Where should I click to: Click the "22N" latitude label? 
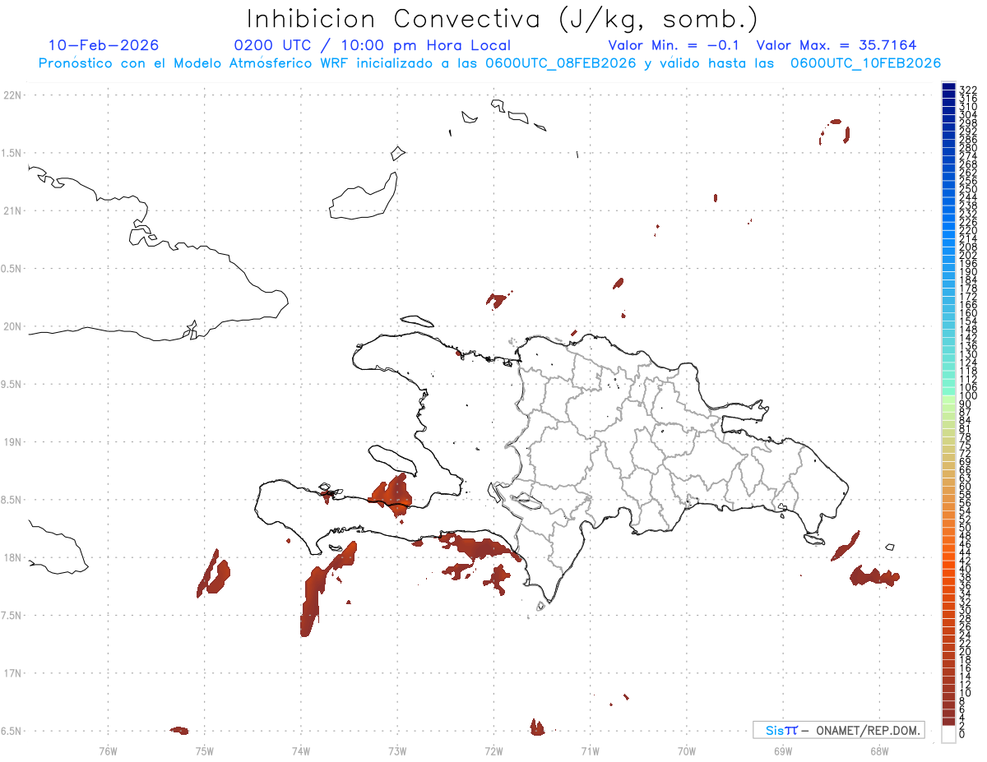pos(12,95)
